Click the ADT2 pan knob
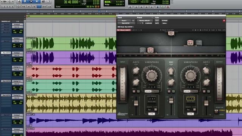 pos(206,71)
